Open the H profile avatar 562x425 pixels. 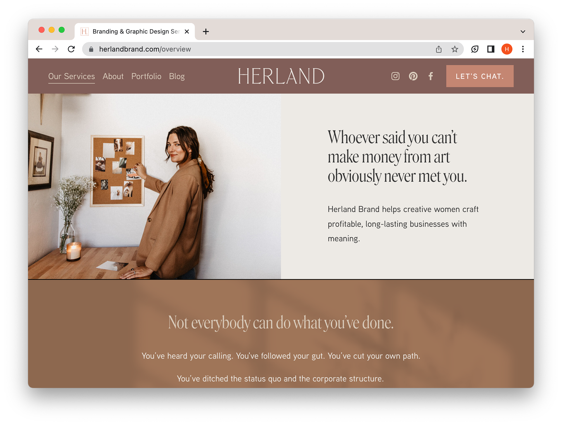point(507,49)
